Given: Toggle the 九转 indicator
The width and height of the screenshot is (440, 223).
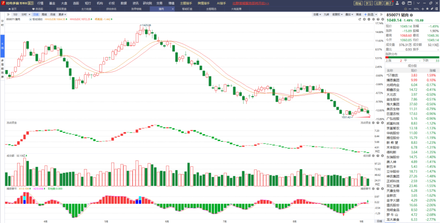Looking at the screenshot, I should click(326, 14).
